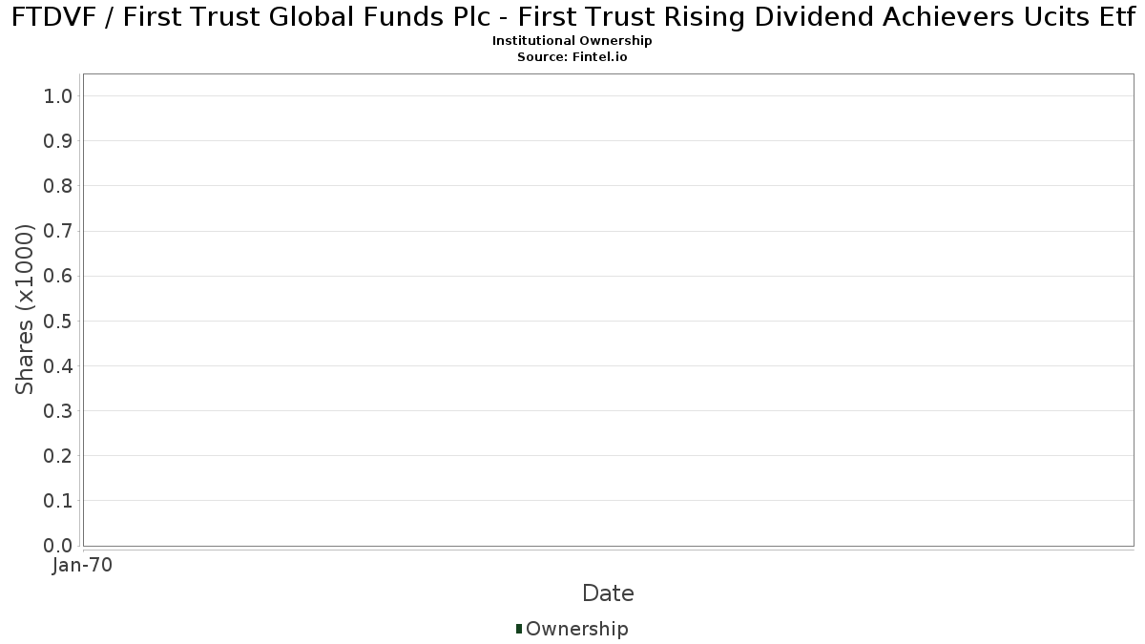The image size is (1145, 644).
Task: Click the 0.9 y-axis tick label
Action: click(x=58, y=141)
